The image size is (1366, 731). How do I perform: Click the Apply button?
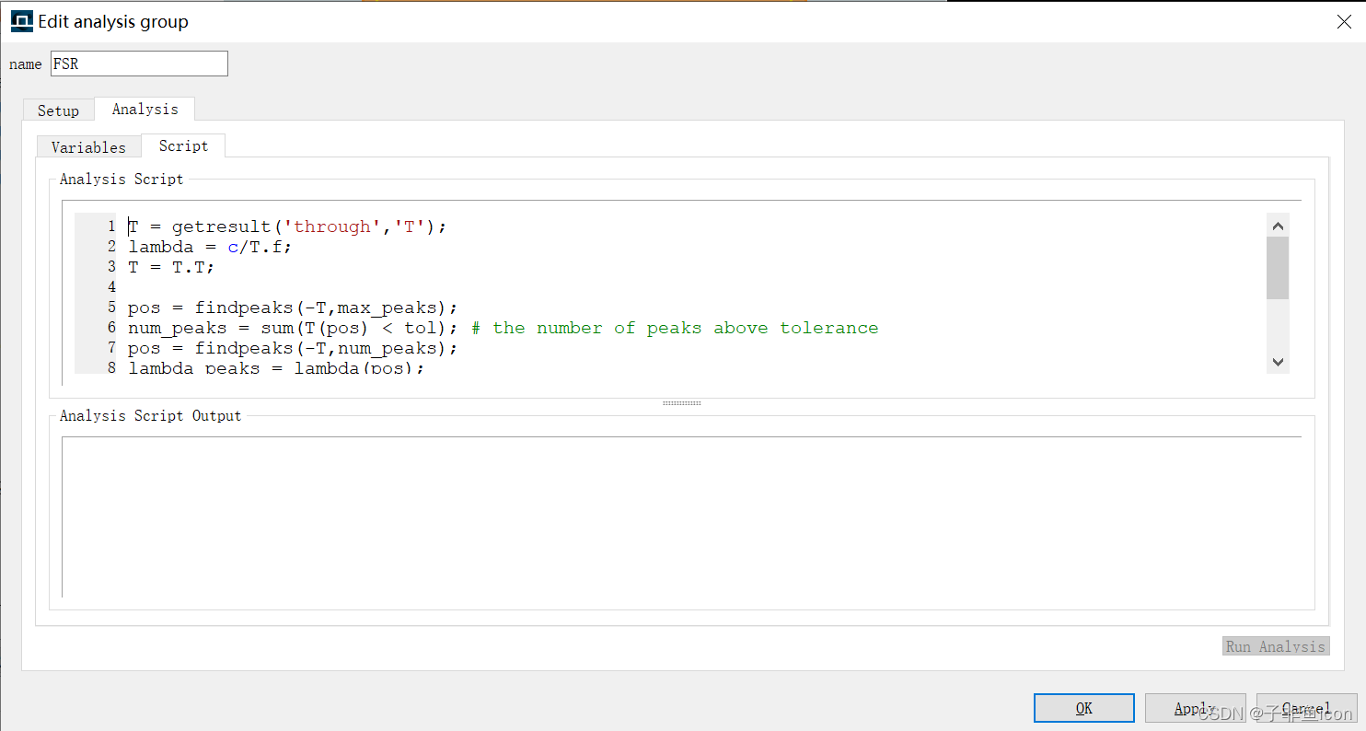1195,708
